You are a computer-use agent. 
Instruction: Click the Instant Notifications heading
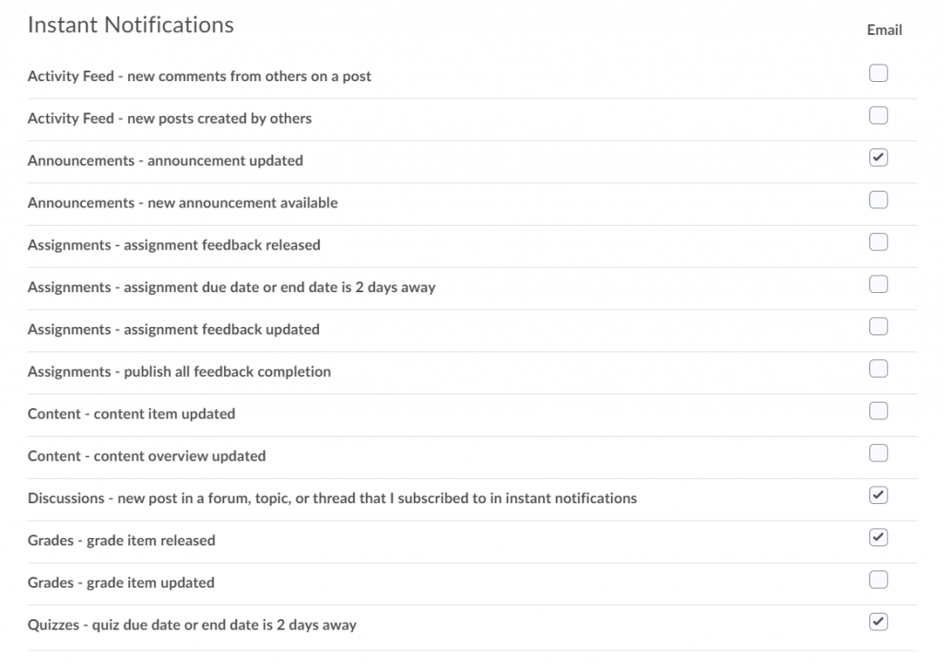point(130,25)
